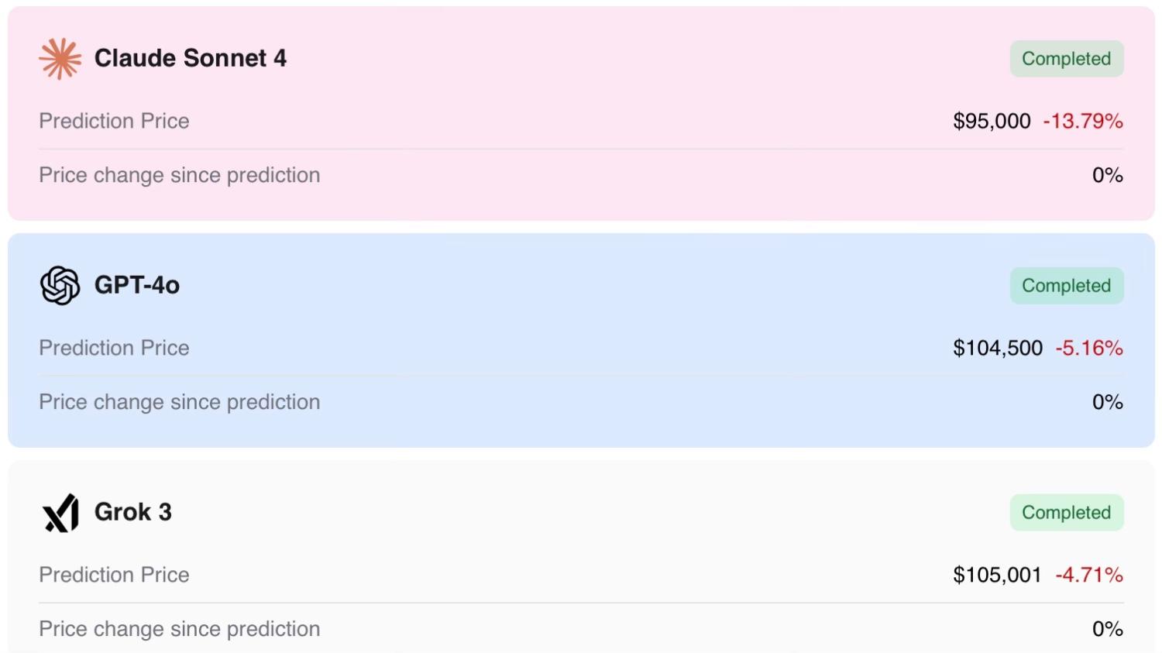Click Completed status badge on Grok 3 card
1162x653 pixels.
[x=1066, y=513]
